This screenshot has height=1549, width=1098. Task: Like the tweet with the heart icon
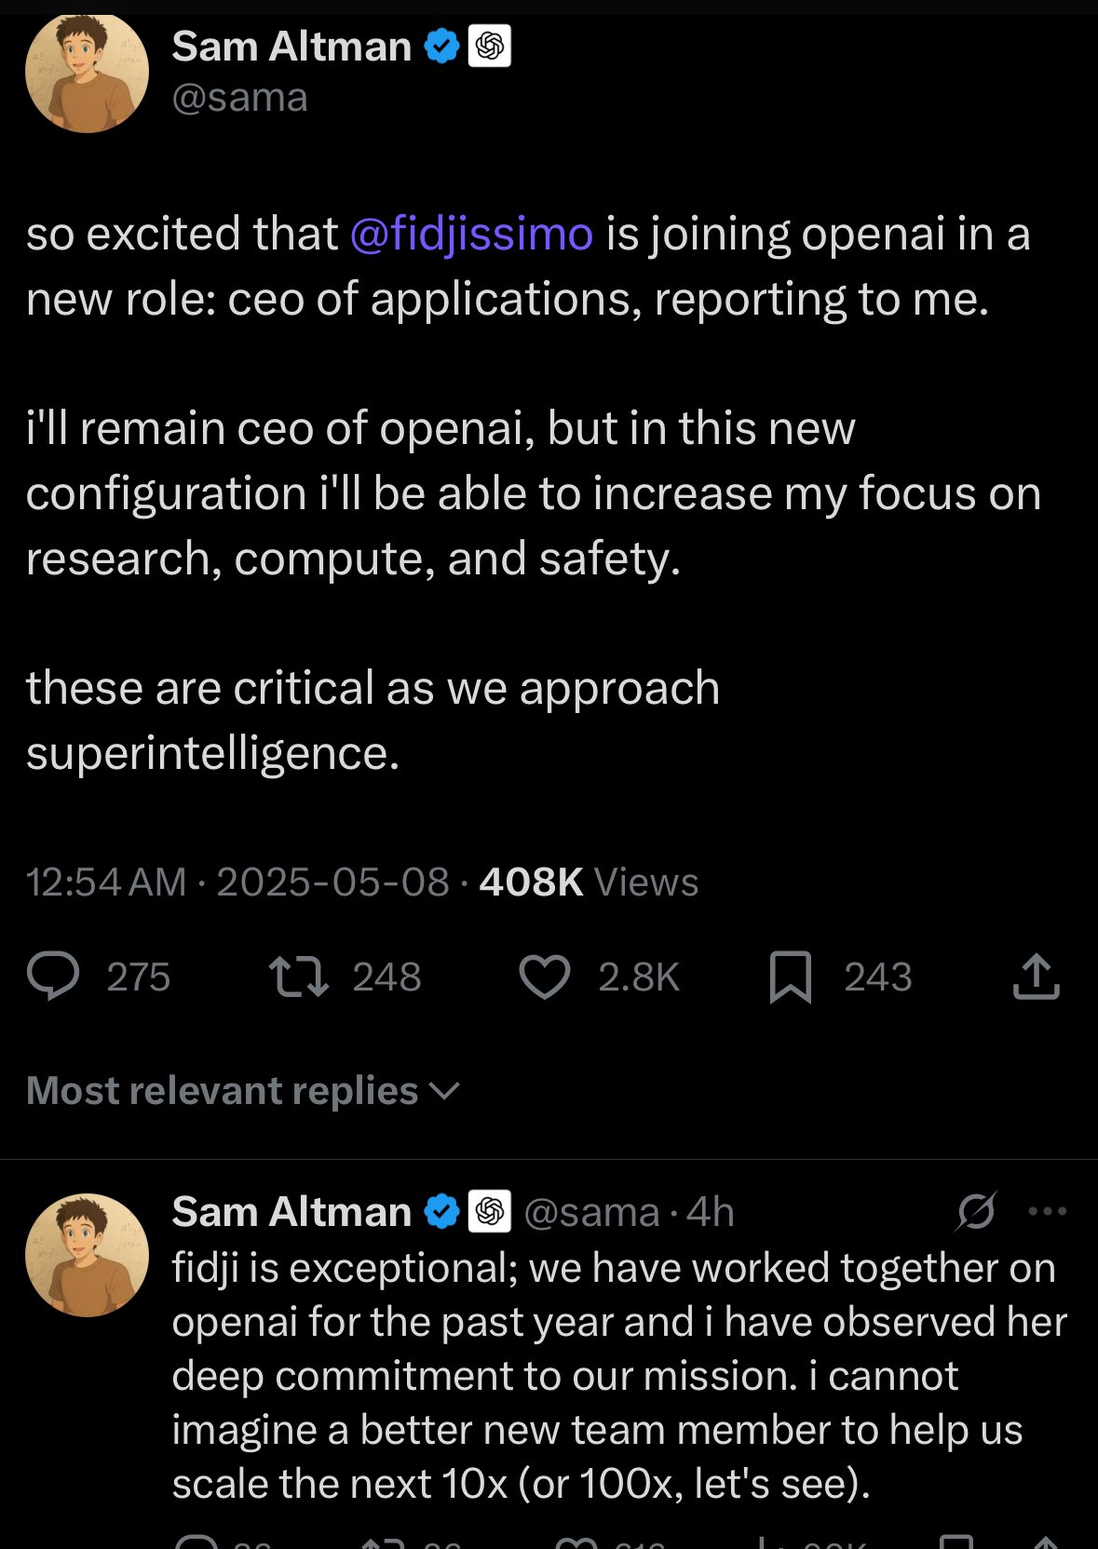click(544, 977)
